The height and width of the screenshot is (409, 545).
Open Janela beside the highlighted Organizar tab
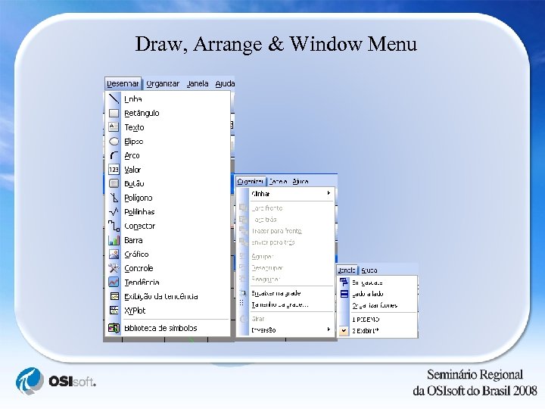coord(278,182)
